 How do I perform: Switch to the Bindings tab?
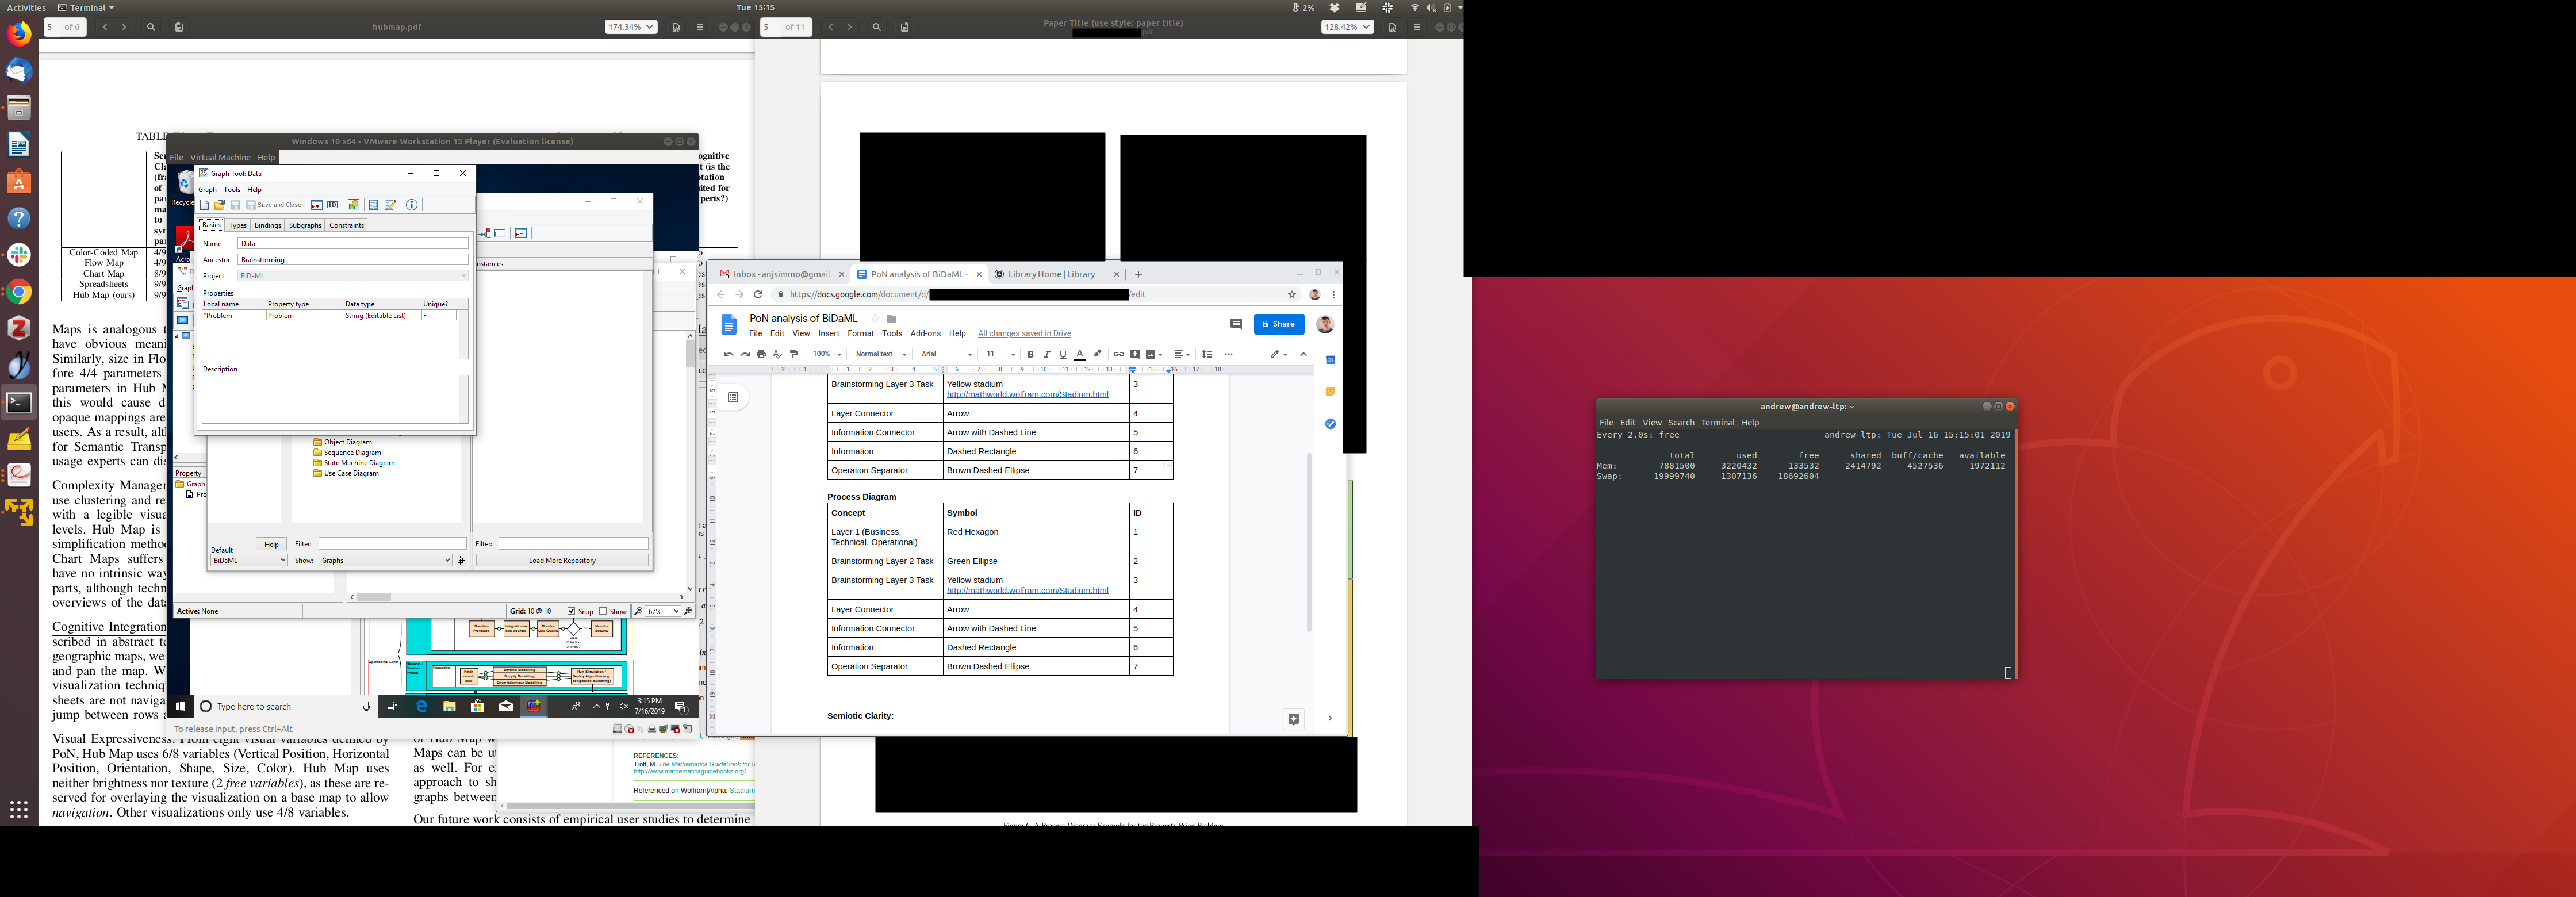click(x=267, y=225)
